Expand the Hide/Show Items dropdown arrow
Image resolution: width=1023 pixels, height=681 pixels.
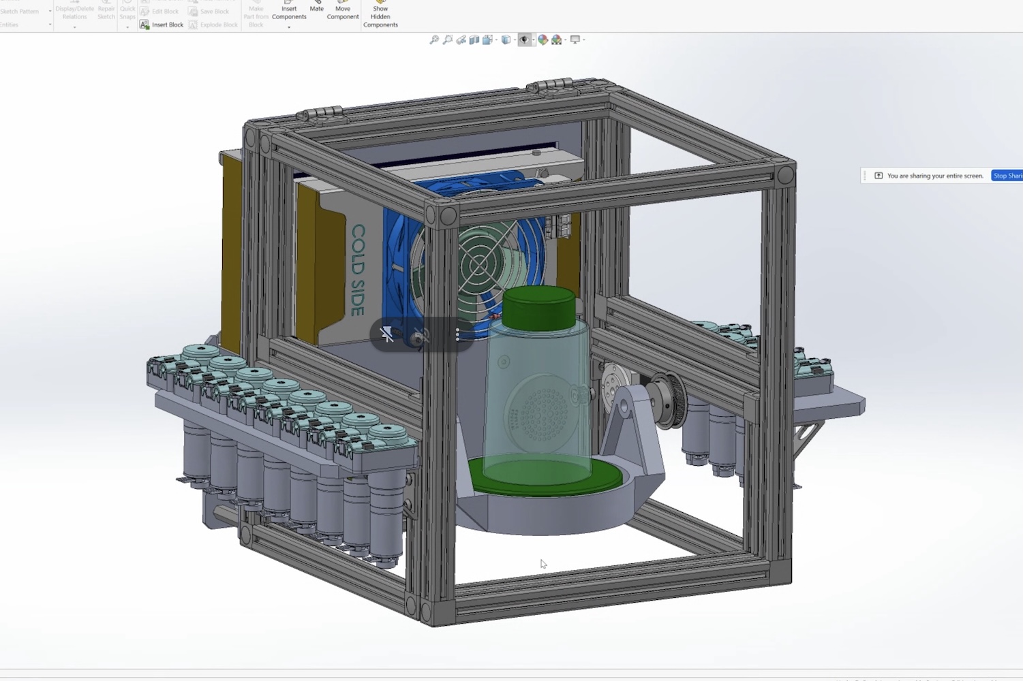pyautogui.click(x=532, y=40)
